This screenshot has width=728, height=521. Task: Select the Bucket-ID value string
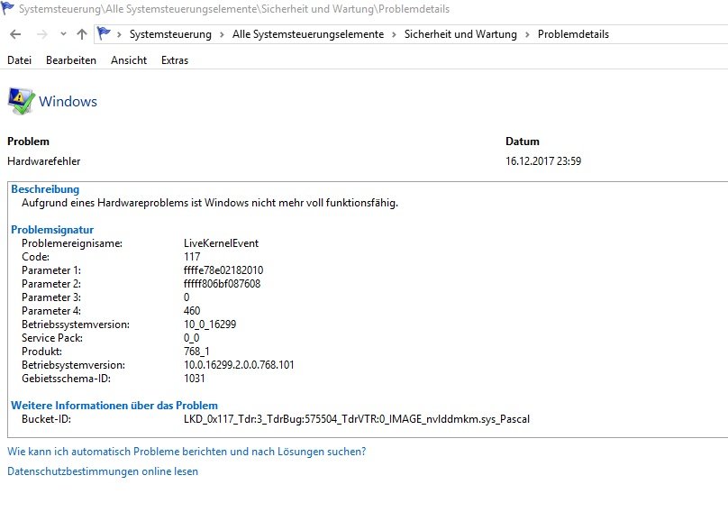pyautogui.click(x=357, y=419)
